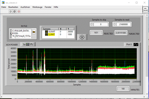
Task: Click the Run arrow button
Action: pos(11,11)
